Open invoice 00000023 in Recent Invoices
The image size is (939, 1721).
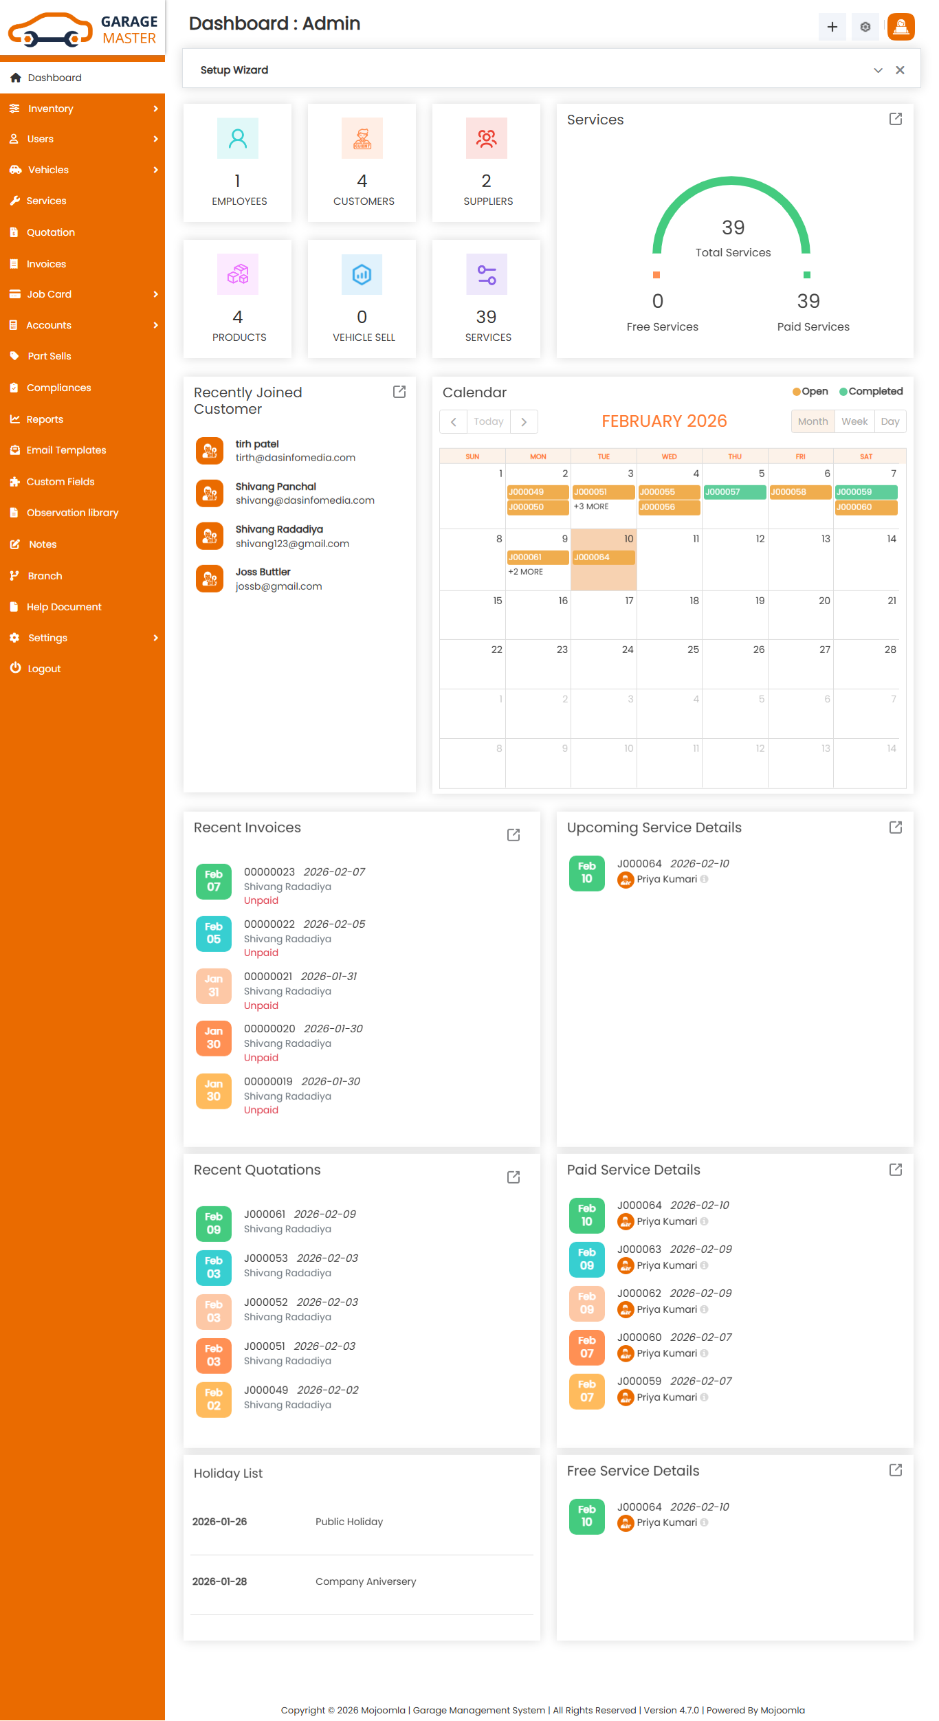click(x=269, y=871)
